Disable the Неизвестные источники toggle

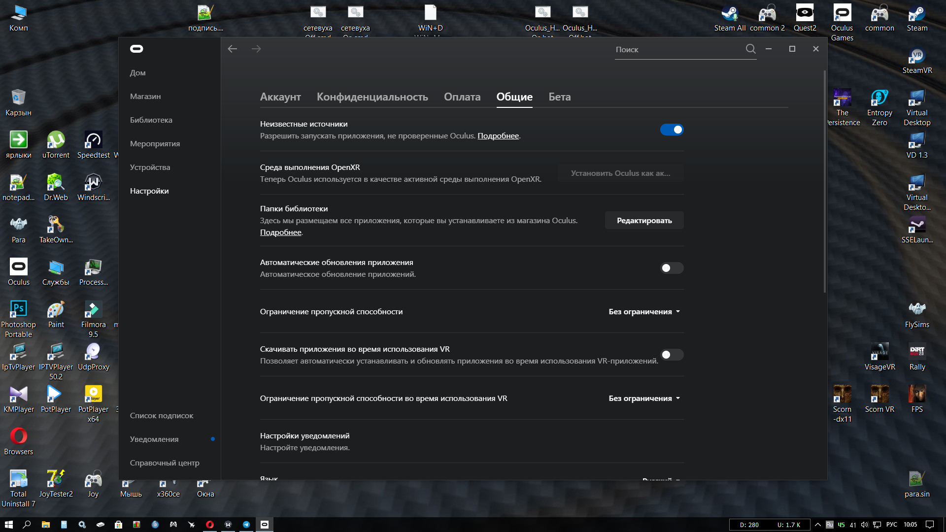(672, 130)
